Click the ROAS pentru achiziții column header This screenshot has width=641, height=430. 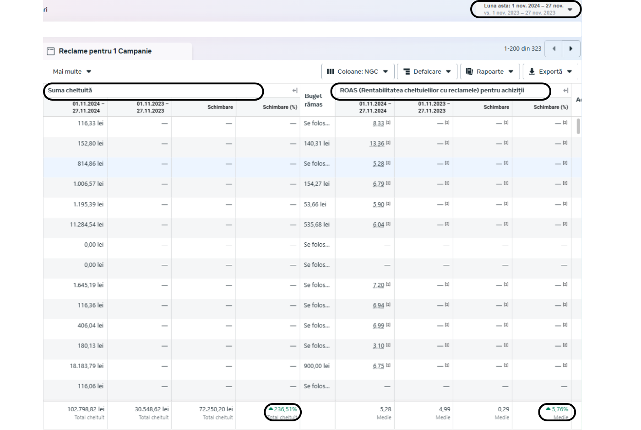[432, 91]
